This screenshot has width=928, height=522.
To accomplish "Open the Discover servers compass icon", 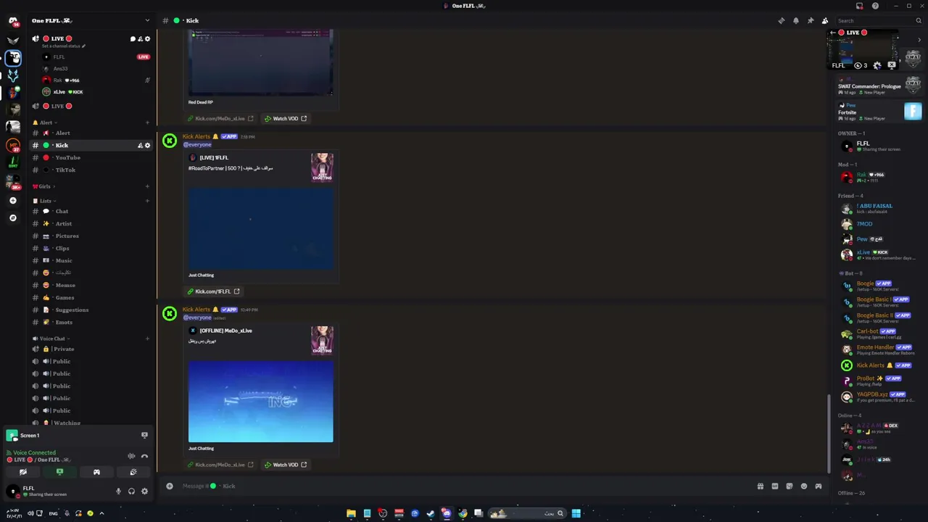I will [x=12, y=217].
